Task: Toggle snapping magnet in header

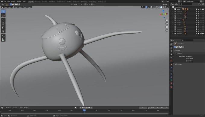Action: (85, 5)
